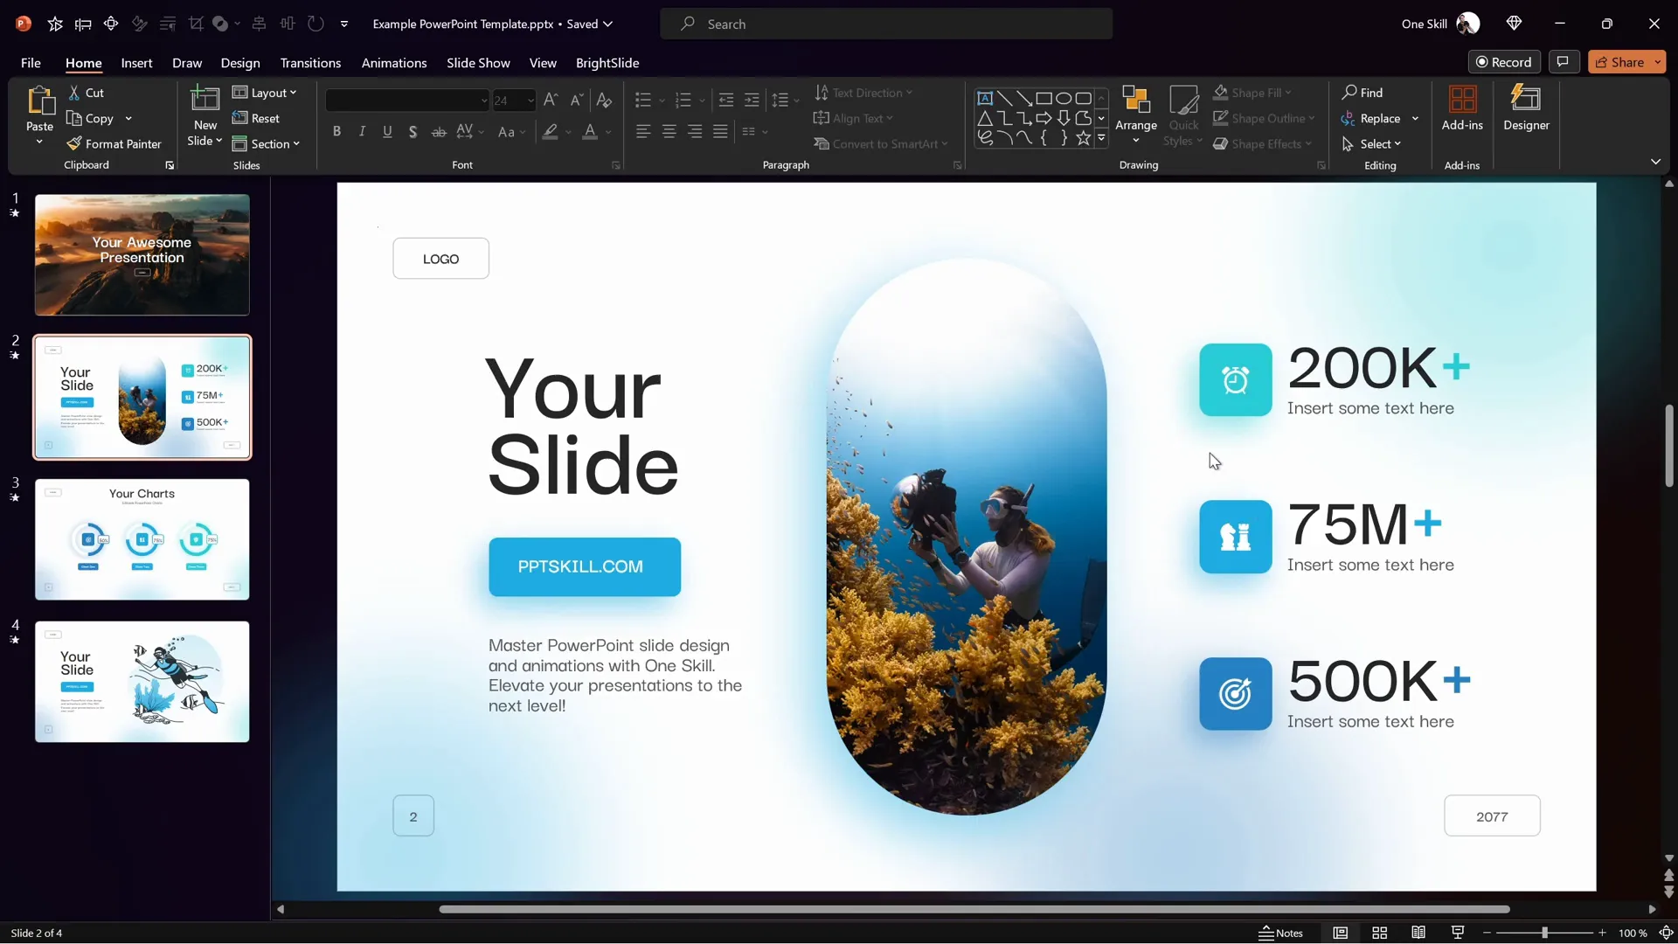The height and width of the screenshot is (944, 1678).
Task: Select slide 3 Your Charts thumbnail
Action: coord(142,539)
